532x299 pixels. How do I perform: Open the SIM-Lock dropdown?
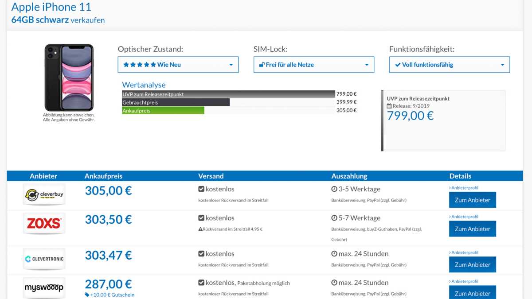[x=314, y=65]
